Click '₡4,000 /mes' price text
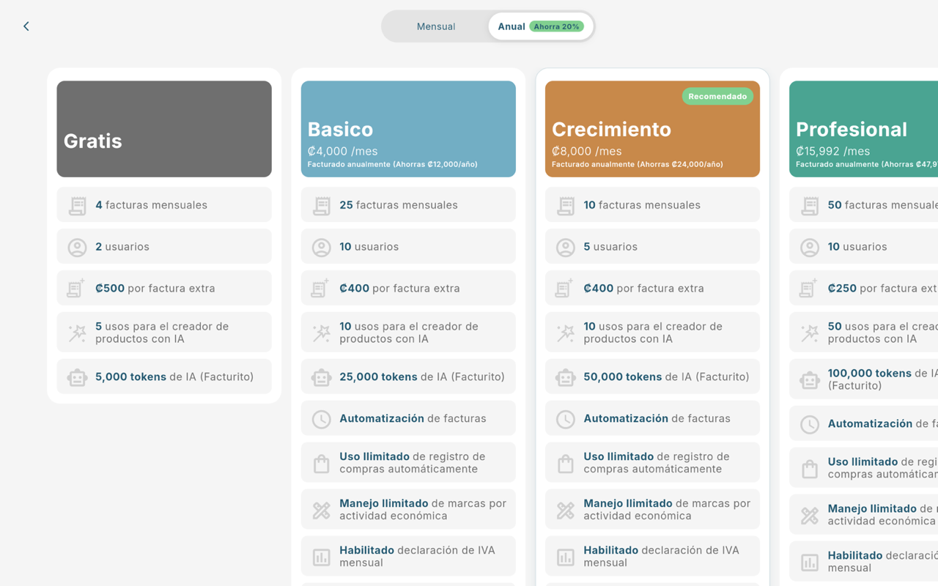Viewport: 938px width, 586px height. pyautogui.click(x=343, y=152)
